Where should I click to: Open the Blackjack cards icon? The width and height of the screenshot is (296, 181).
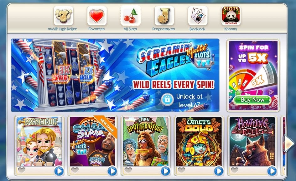198,16
